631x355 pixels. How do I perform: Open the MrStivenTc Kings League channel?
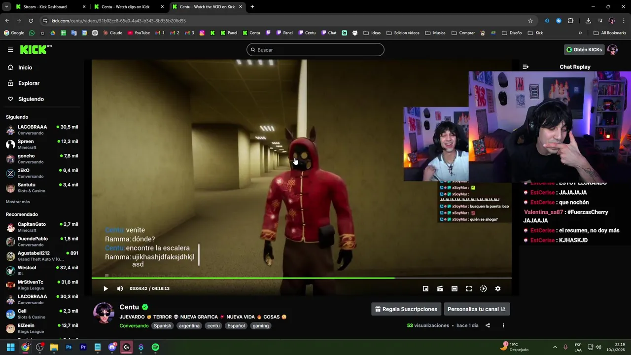[42, 285]
